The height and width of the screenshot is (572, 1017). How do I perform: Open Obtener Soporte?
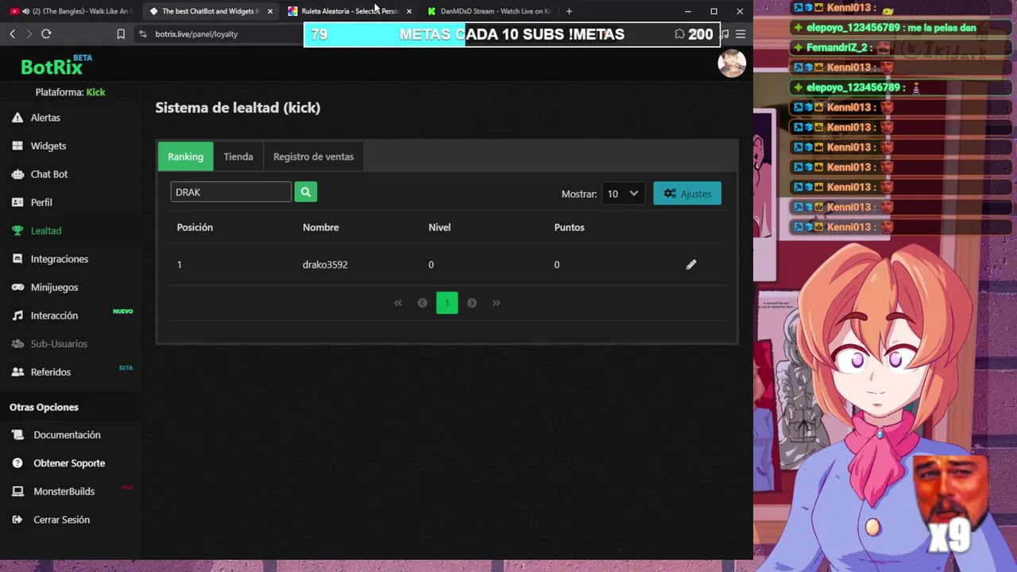tap(68, 463)
